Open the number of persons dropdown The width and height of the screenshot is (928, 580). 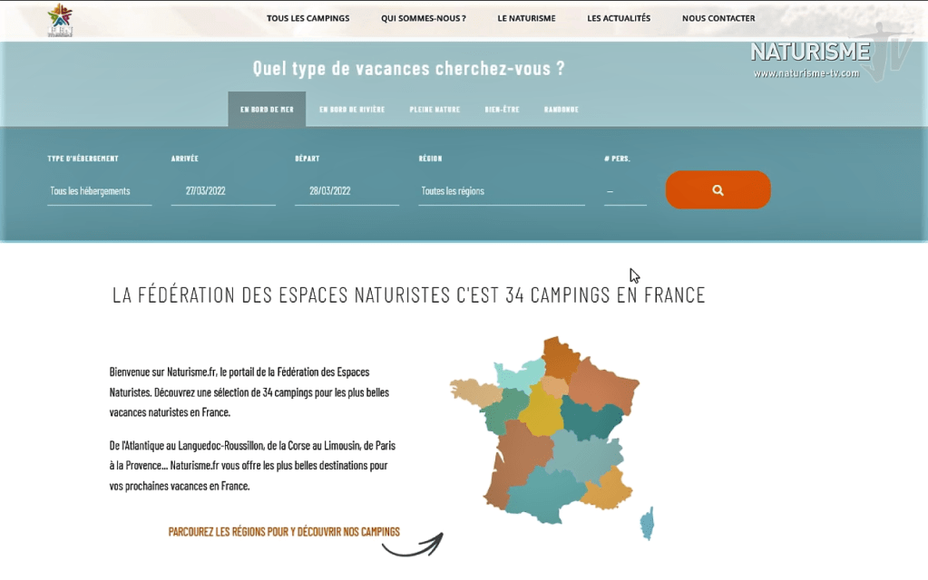[625, 191]
